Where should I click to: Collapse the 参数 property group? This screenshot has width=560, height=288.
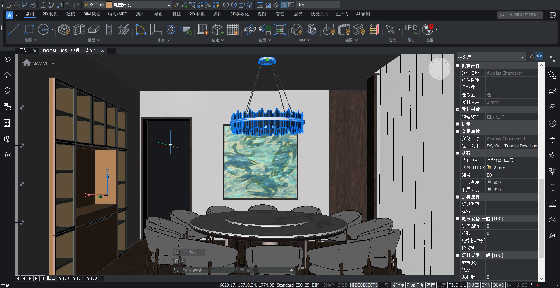[458, 153]
